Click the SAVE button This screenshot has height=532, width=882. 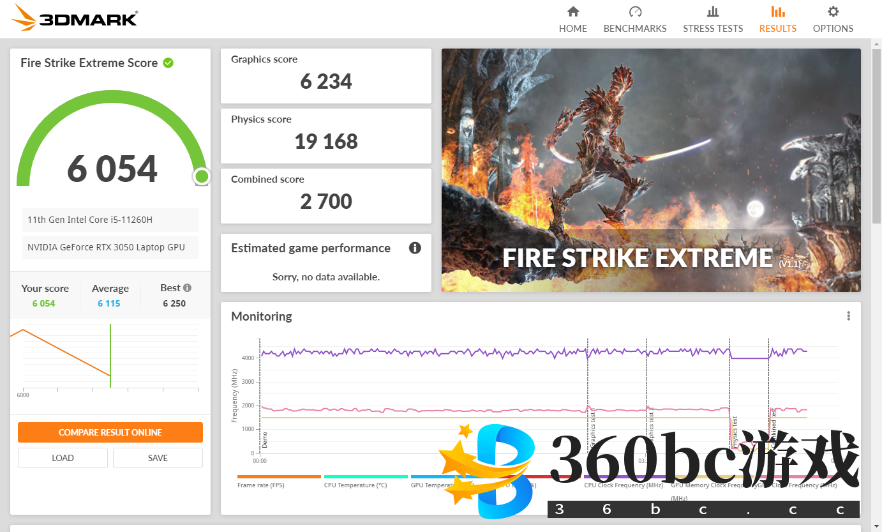click(158, 458)
